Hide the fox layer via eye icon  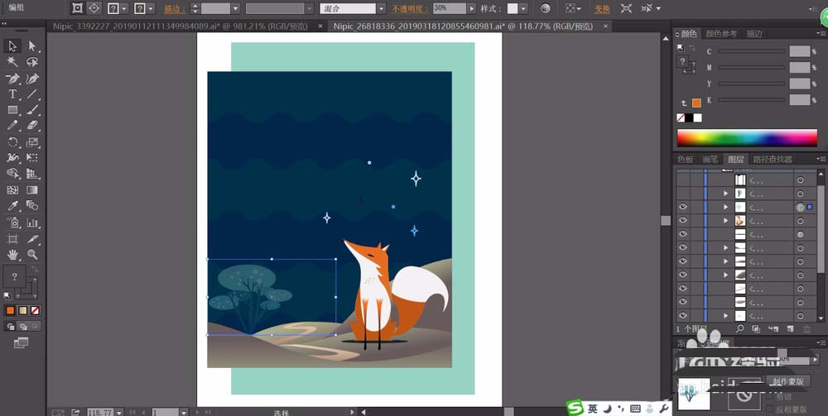tap(683, 220)
